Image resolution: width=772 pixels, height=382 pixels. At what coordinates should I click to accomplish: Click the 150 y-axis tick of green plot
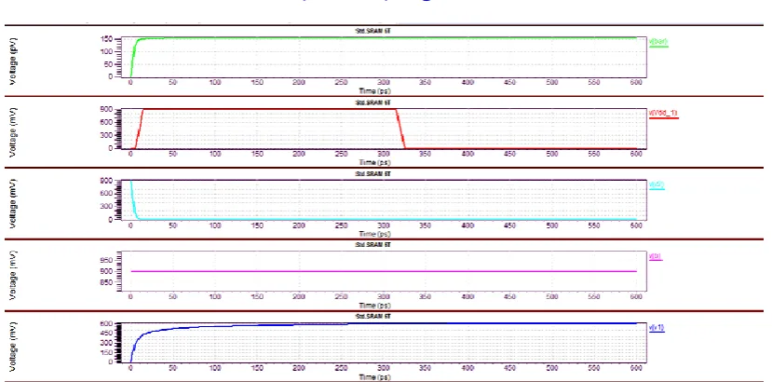tap(107, 39)
